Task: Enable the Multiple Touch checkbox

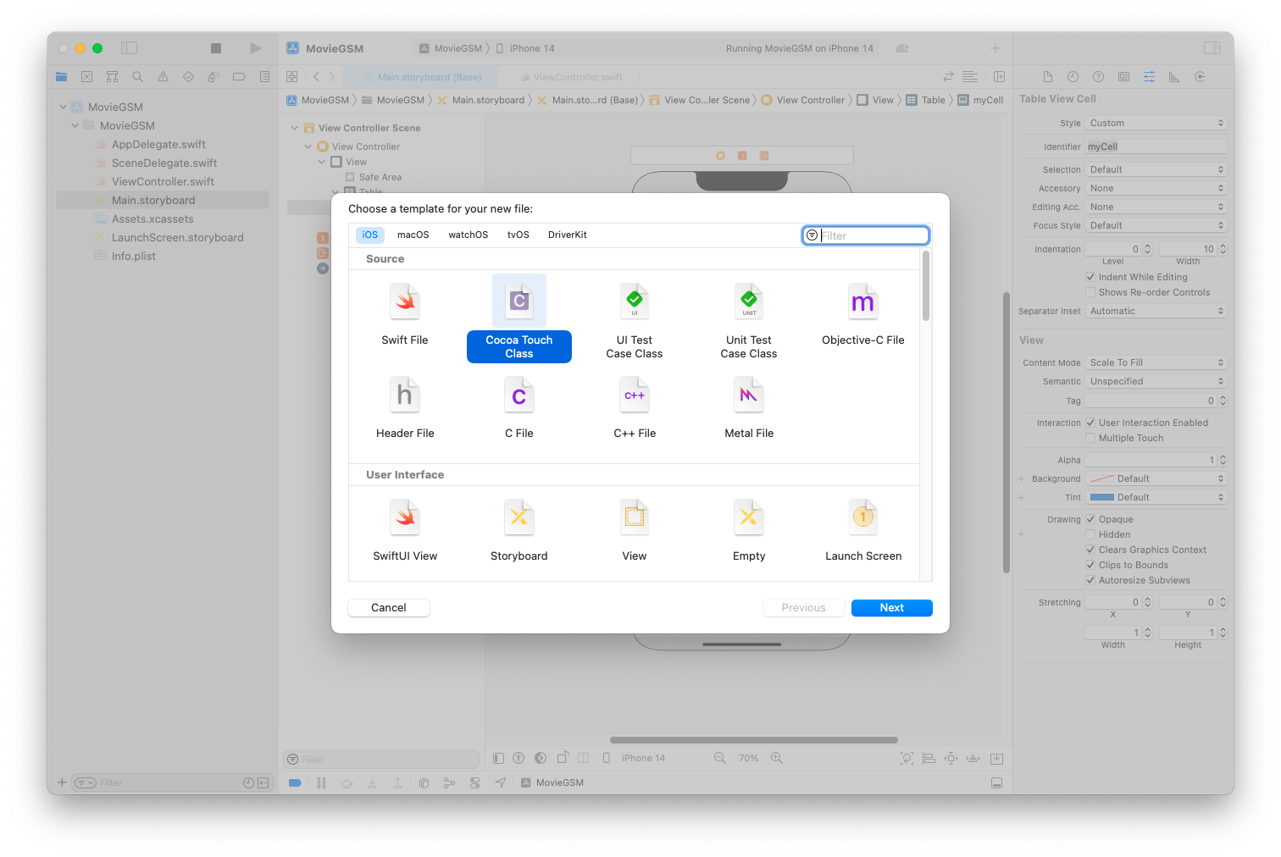Action: click(x=1090, y=438)
